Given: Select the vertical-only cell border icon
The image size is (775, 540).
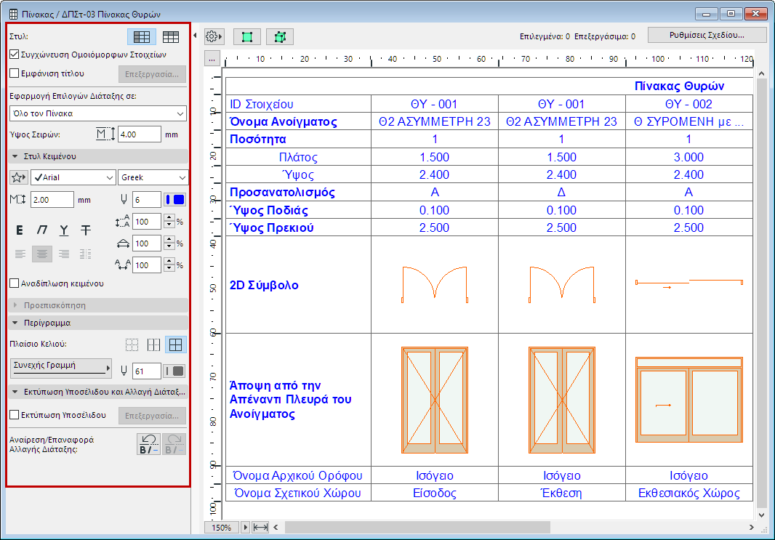Looking at the screenshot, I should pyautogui.click(x=153, y=344).
